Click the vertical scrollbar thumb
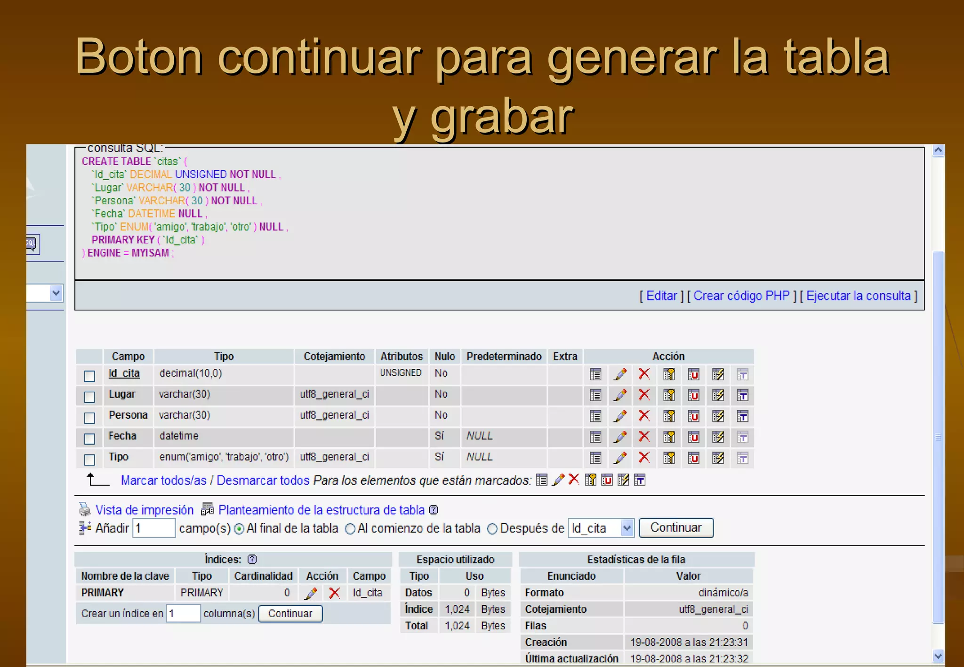This screenshot has height=667, width=964. pos(938,437)
